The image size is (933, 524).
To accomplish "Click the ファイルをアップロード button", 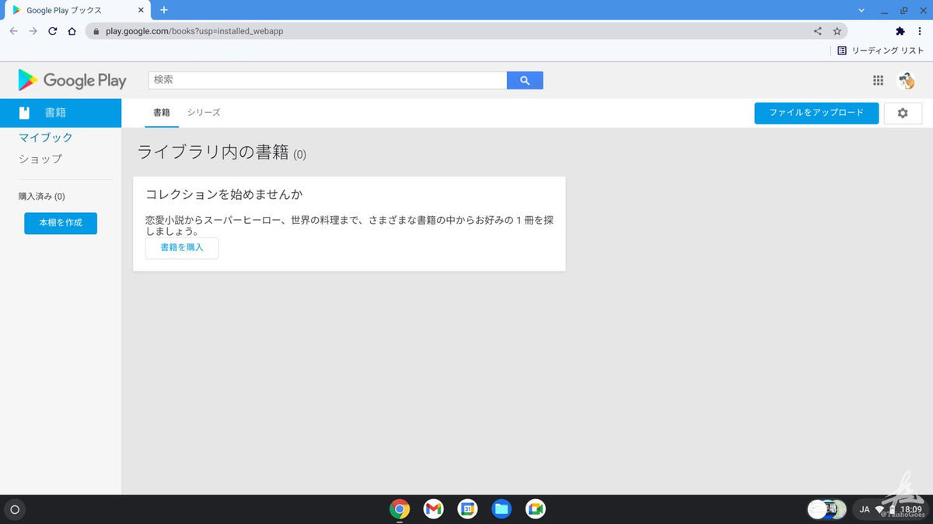I will (816, 113).
